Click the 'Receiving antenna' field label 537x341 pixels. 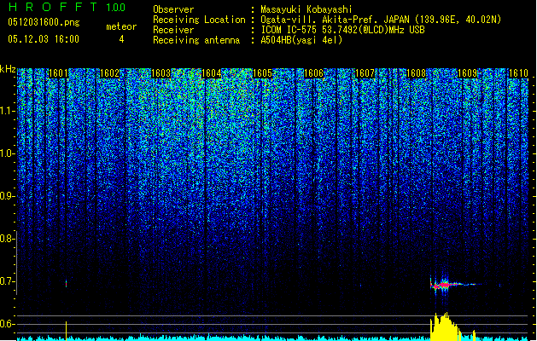tap(196, 40)
